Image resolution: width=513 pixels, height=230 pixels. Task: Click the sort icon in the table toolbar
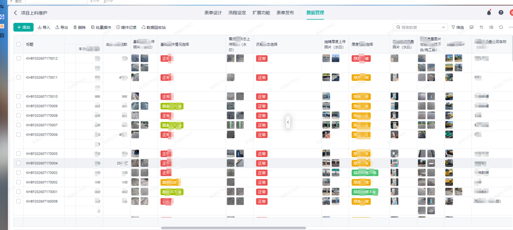(481, 28)
